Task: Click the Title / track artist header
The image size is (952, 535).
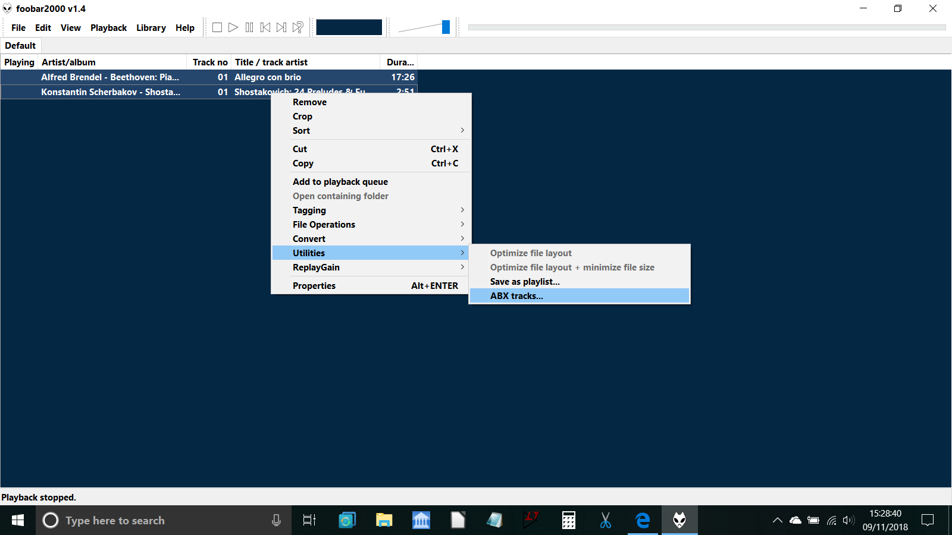Action: pyautogui.click(x=305, y=62)
